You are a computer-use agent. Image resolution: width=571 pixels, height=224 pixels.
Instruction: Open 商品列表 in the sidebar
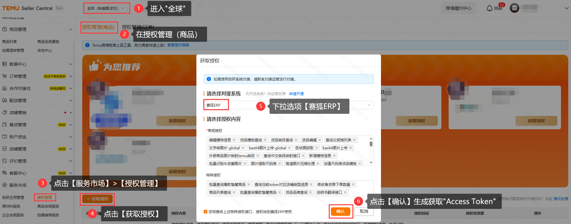9,42
